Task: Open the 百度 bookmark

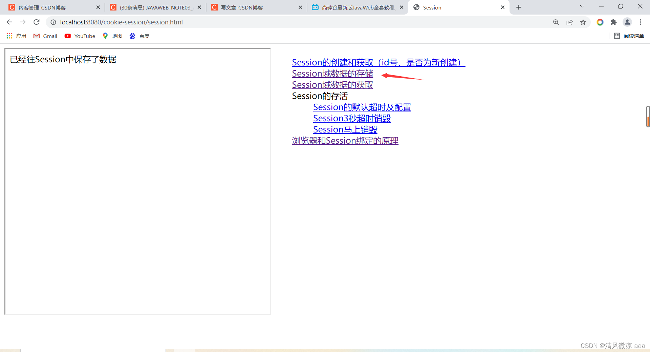Action: (139, 36)
